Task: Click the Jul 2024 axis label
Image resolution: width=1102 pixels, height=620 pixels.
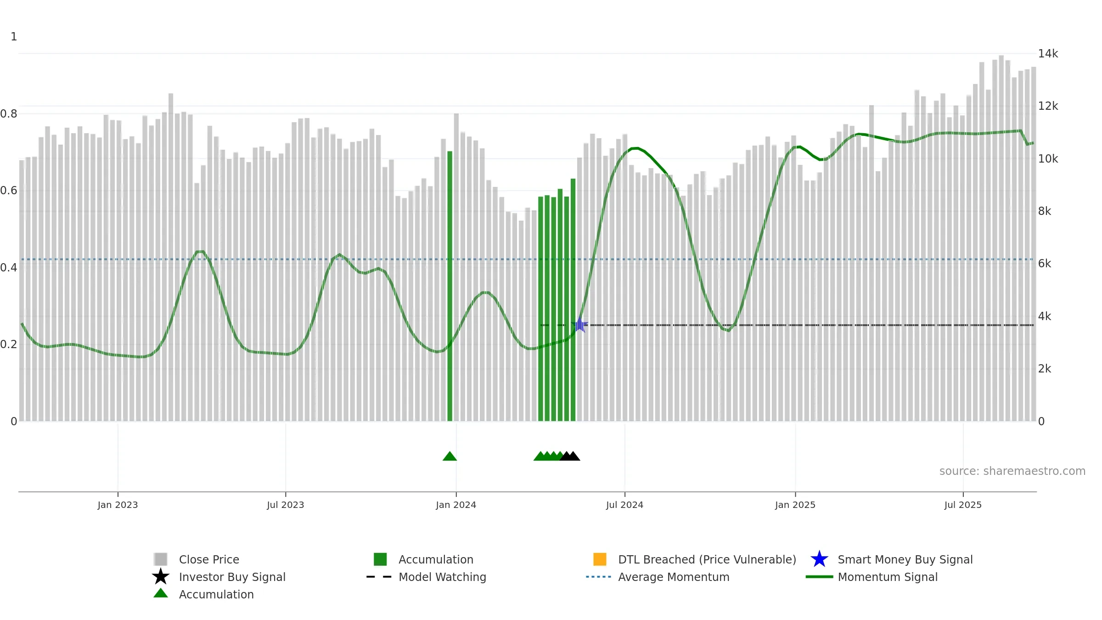Action: pyautogui.click(x=624, y=505)
